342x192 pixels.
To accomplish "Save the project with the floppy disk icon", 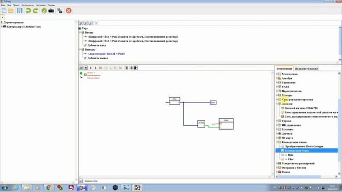I will [20, 11].
